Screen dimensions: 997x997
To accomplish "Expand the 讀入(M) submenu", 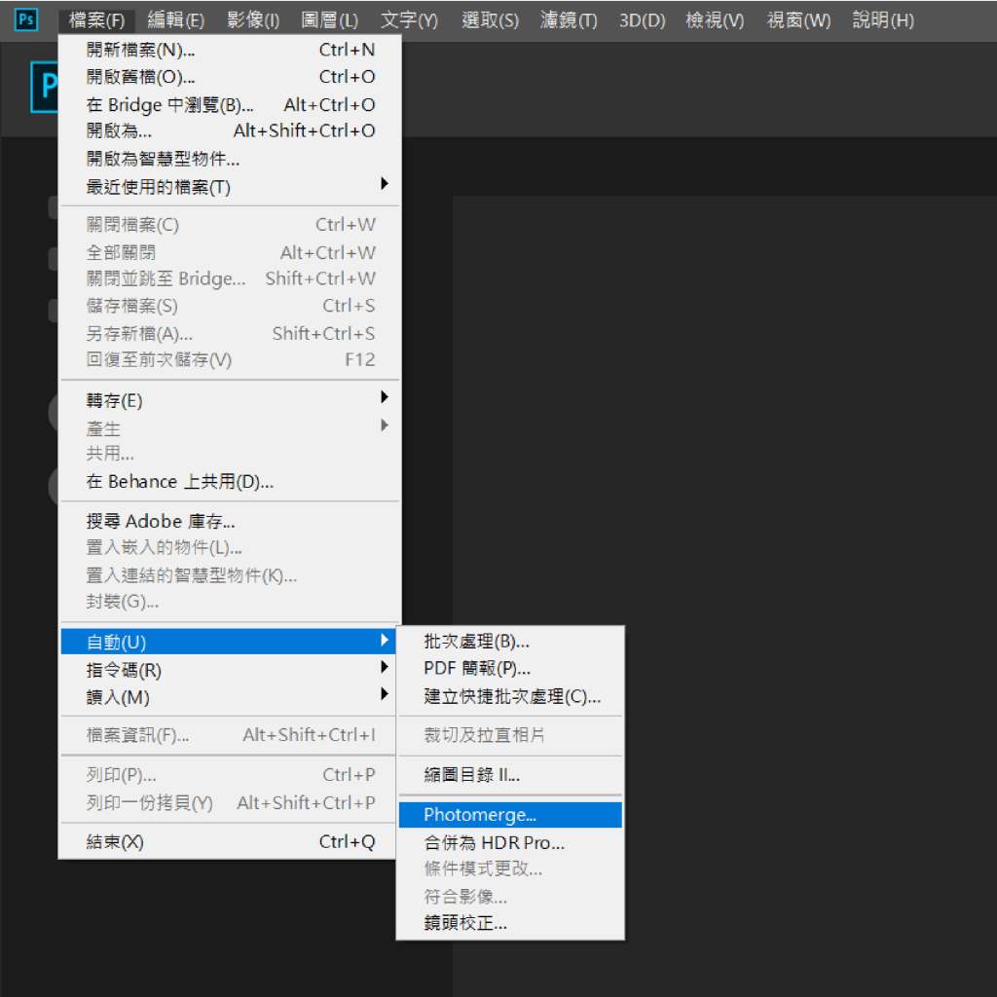I will coord(228,697).
